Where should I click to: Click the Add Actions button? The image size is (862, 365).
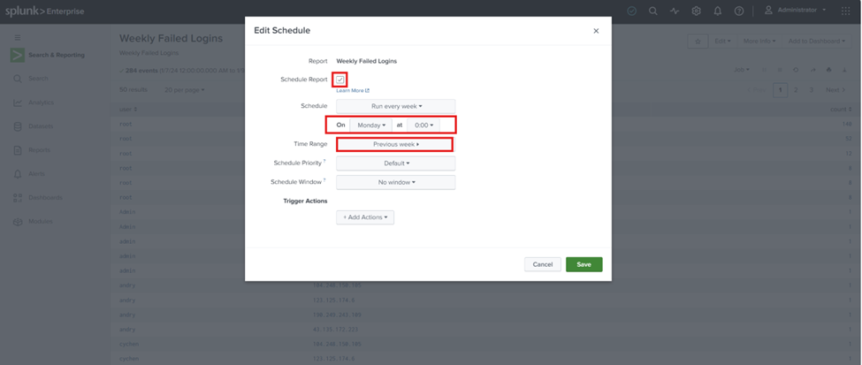(x=365, y=217)
